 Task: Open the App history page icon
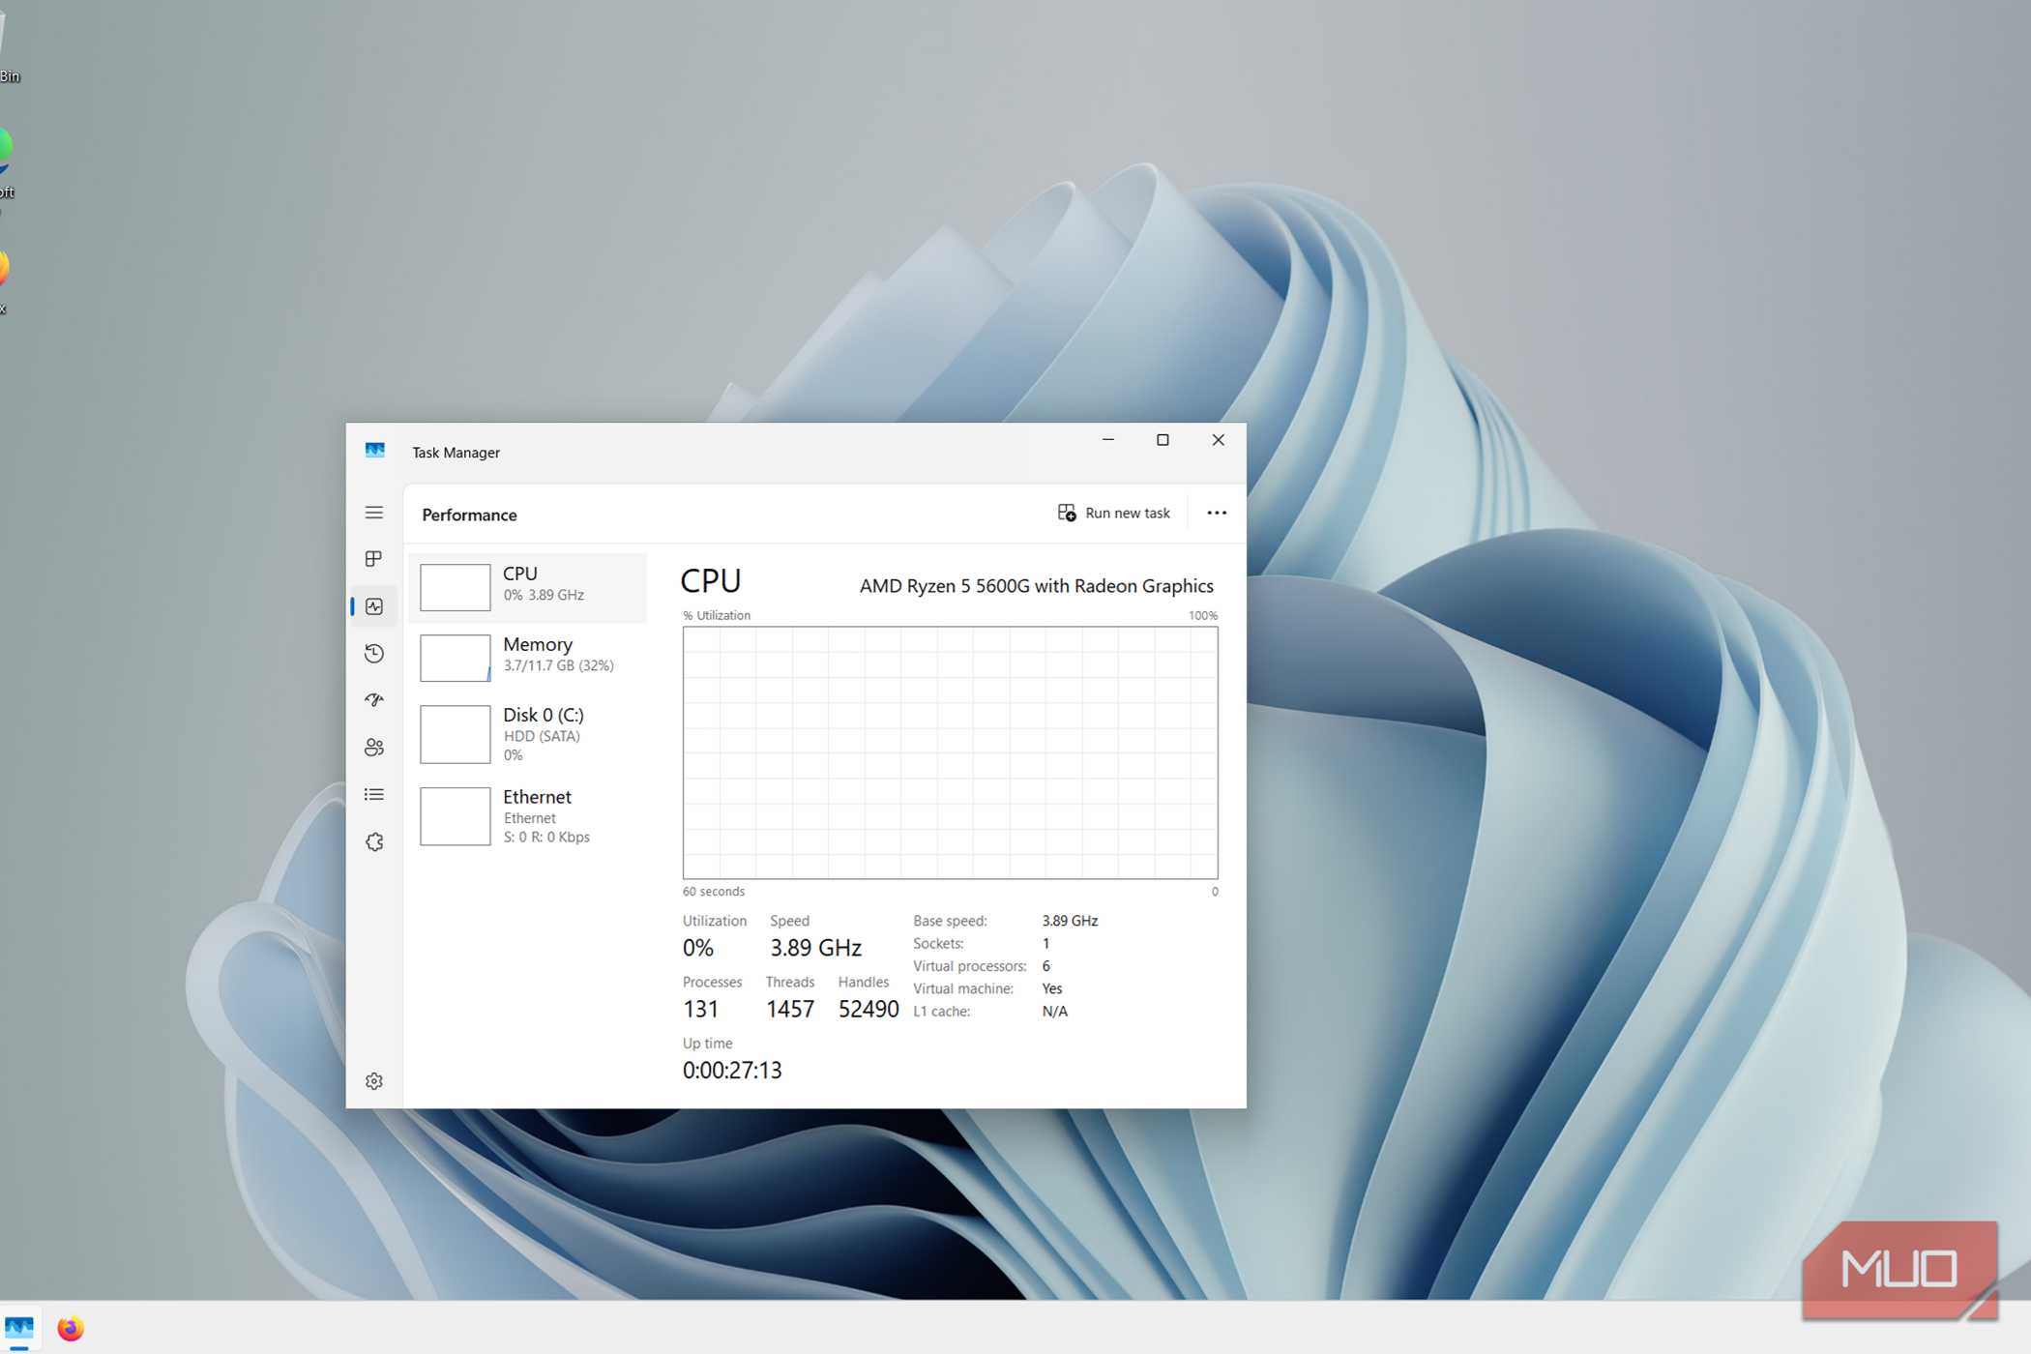374,654
